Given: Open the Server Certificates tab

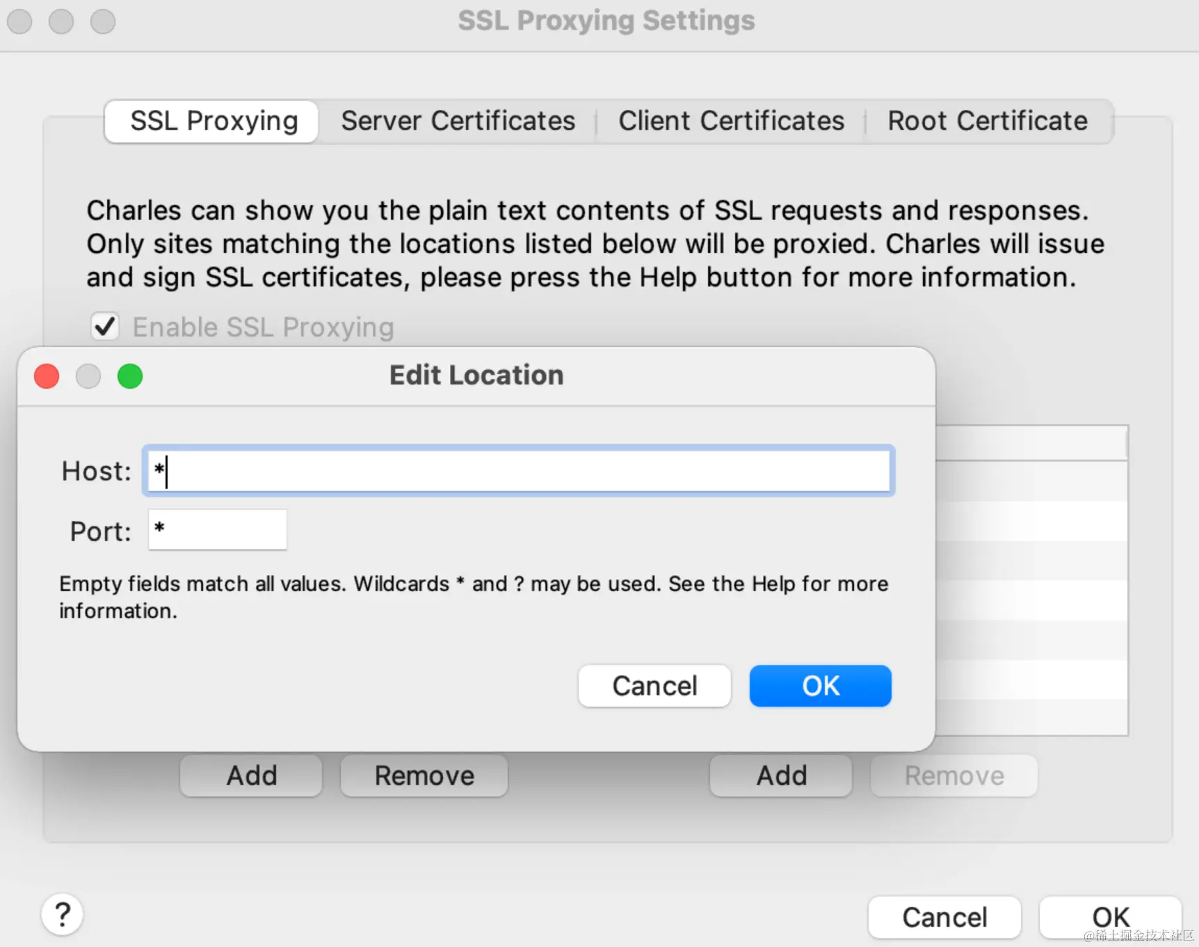Looking at the screenshot, I should click(458, 122).
